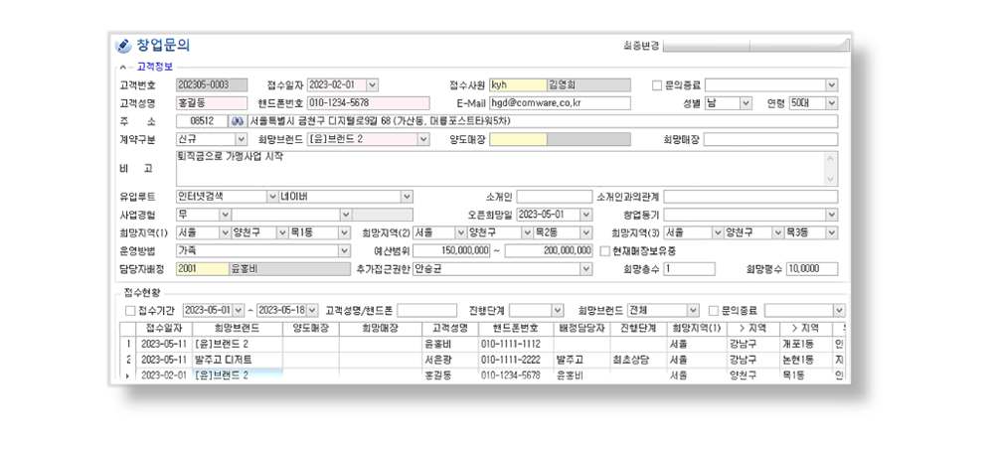The image size is (994, 451).
Task: Click the budget minimum field 150,000,000
Action: [x=452, y=251]
